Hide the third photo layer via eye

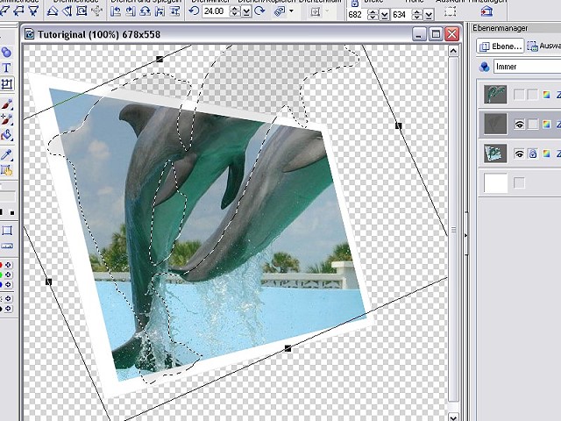[519, 154]
